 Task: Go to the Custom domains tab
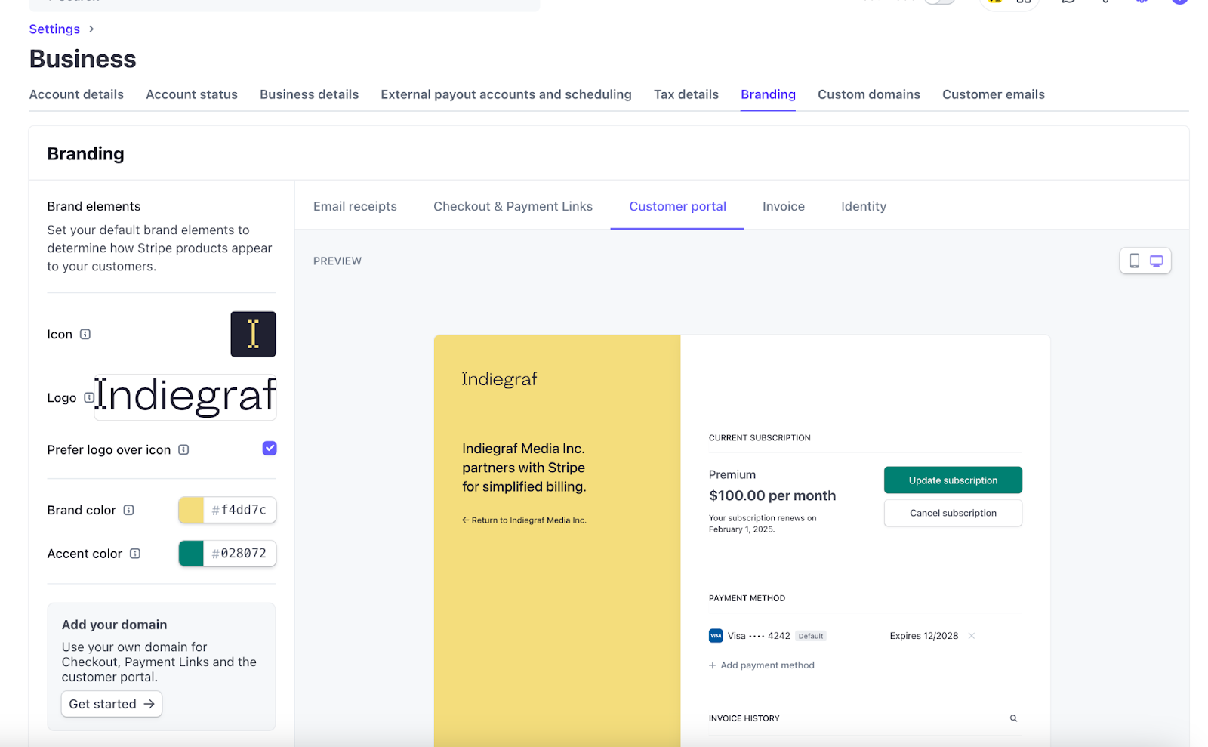point(868,94)
